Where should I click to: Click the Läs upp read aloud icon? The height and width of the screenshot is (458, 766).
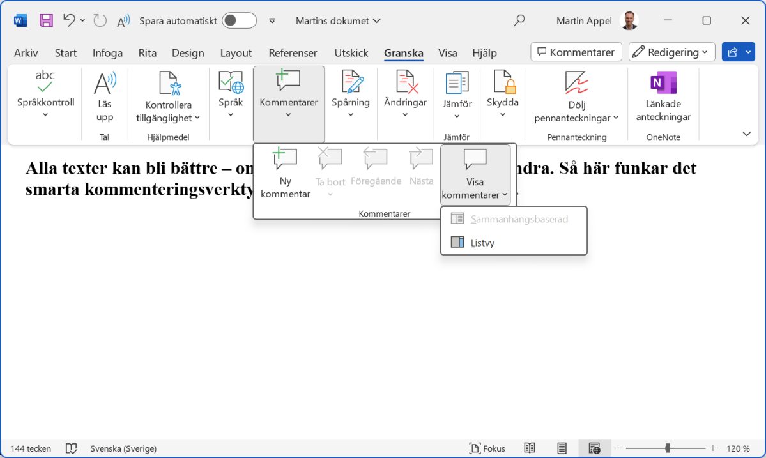click(105, 84)
